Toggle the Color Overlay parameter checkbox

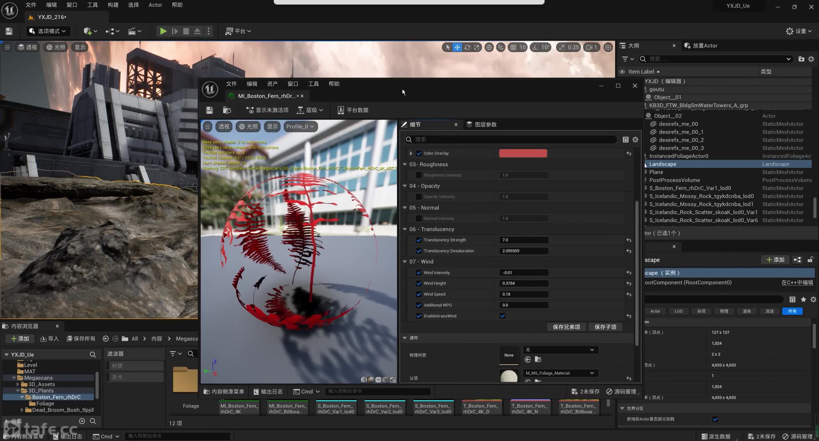tap(419, 153)
